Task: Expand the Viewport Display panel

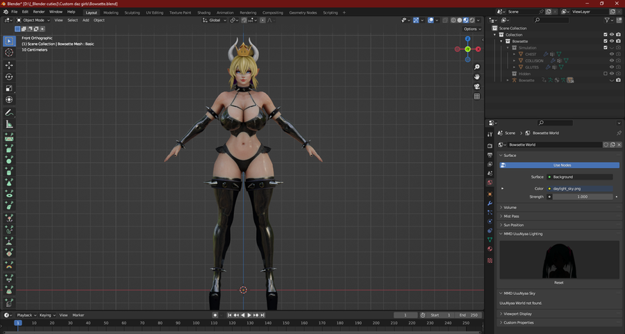Action: click(517, 314)
